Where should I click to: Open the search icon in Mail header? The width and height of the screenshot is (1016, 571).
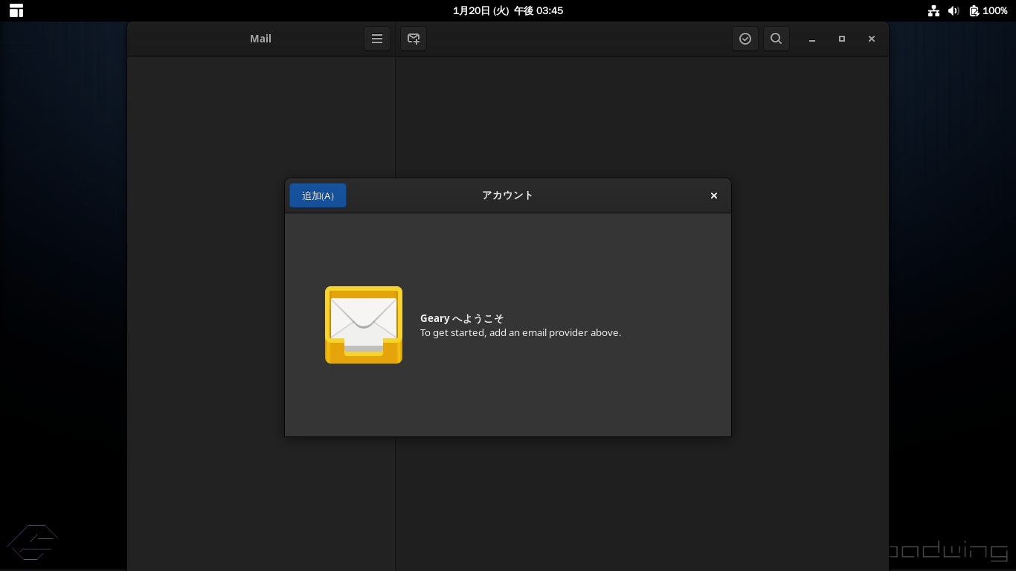tap(776, 39)
